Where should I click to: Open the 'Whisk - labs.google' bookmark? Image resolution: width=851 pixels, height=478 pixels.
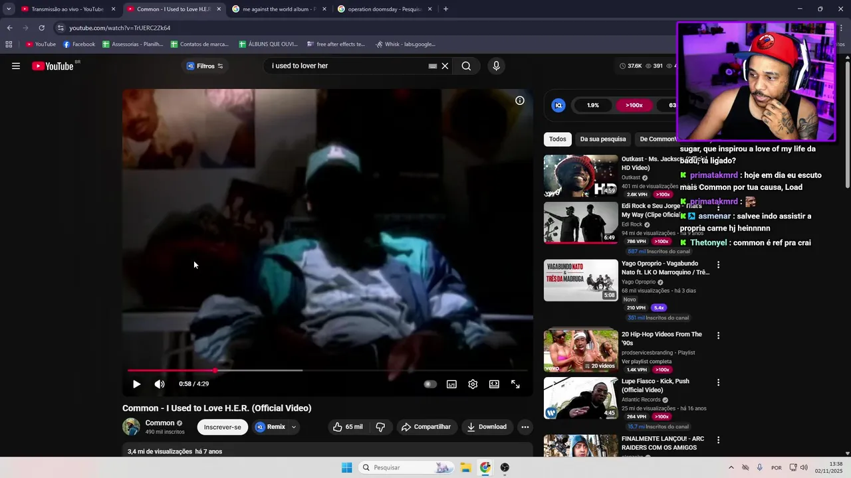click(x=406, y=44)
